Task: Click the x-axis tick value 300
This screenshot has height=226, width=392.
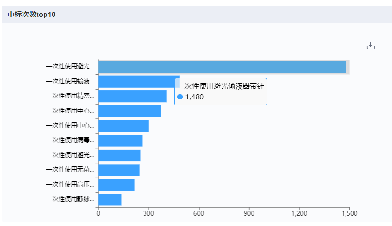Action: (x=148, y=213)
